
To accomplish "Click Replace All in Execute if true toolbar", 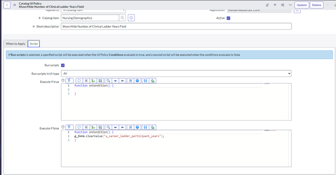I will pos(100,81).
